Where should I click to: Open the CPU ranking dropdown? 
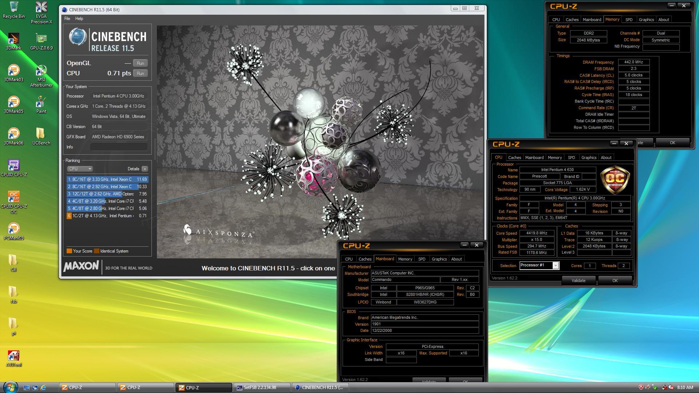[80, 168]
